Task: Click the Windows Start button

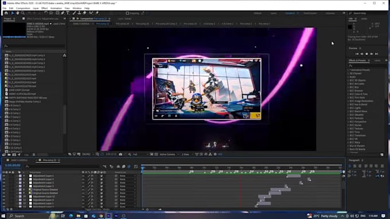Action: click(x=3, y=216)
